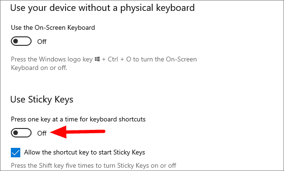Click the red arrow pointing at Sticky Keys toggle
Screen dimensions: 284x171
click(x=77, y=132)
